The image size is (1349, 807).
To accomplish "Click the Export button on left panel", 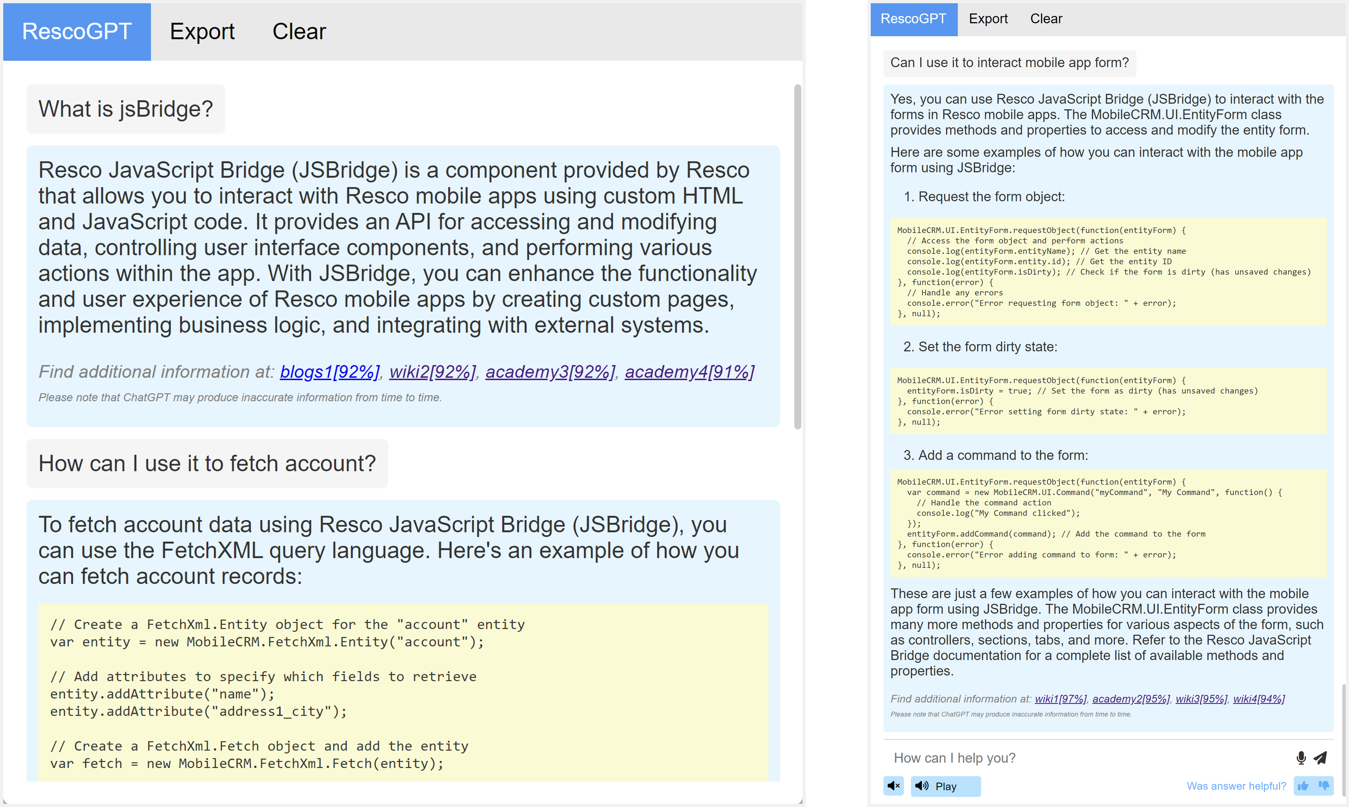I will click(202, 30).
